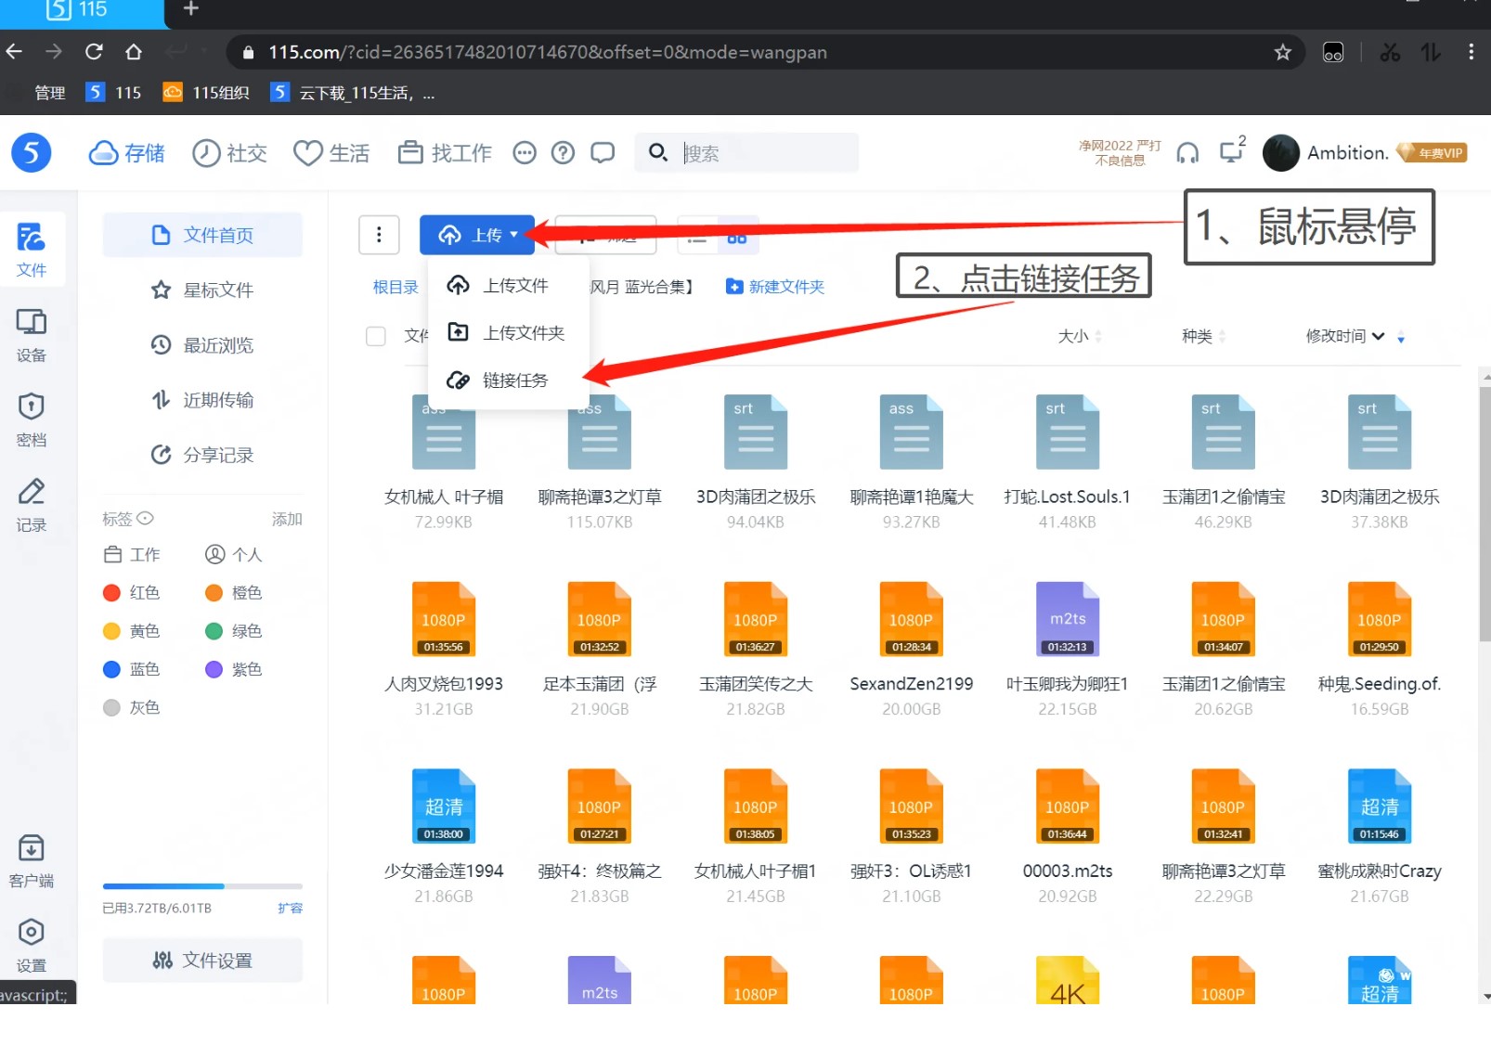Select the 橙色 orange tag
This screenshot has height=1045, width=1491.
[234, 592]
